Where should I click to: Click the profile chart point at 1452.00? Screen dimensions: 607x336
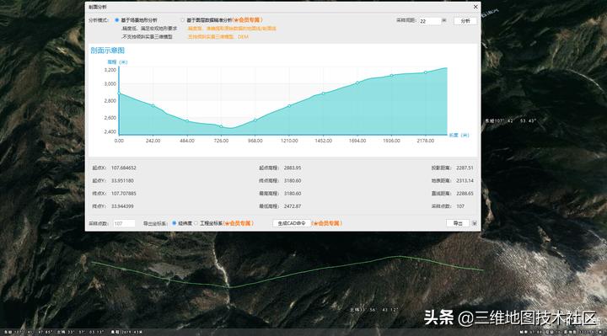pos(323,93)
